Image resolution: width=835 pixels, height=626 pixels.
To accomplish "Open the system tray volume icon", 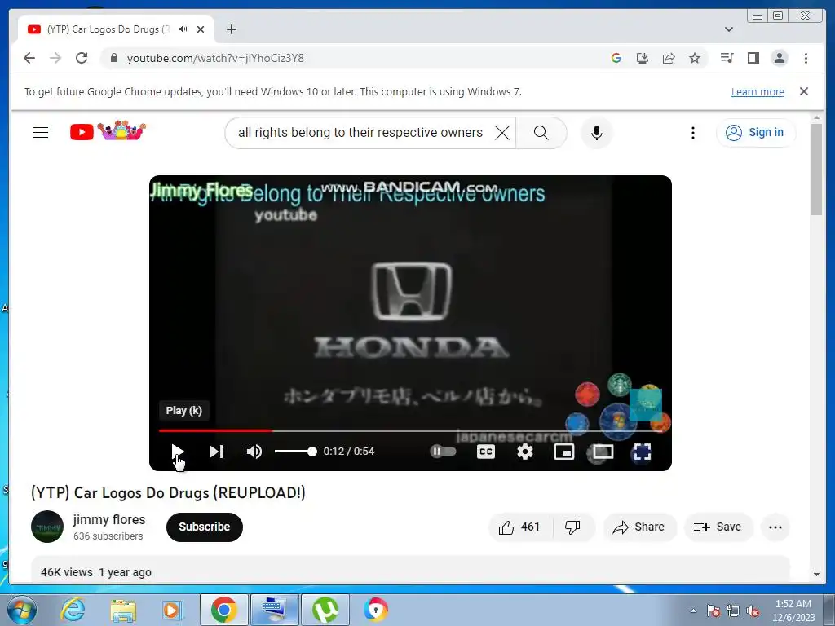I will [753, 611].
